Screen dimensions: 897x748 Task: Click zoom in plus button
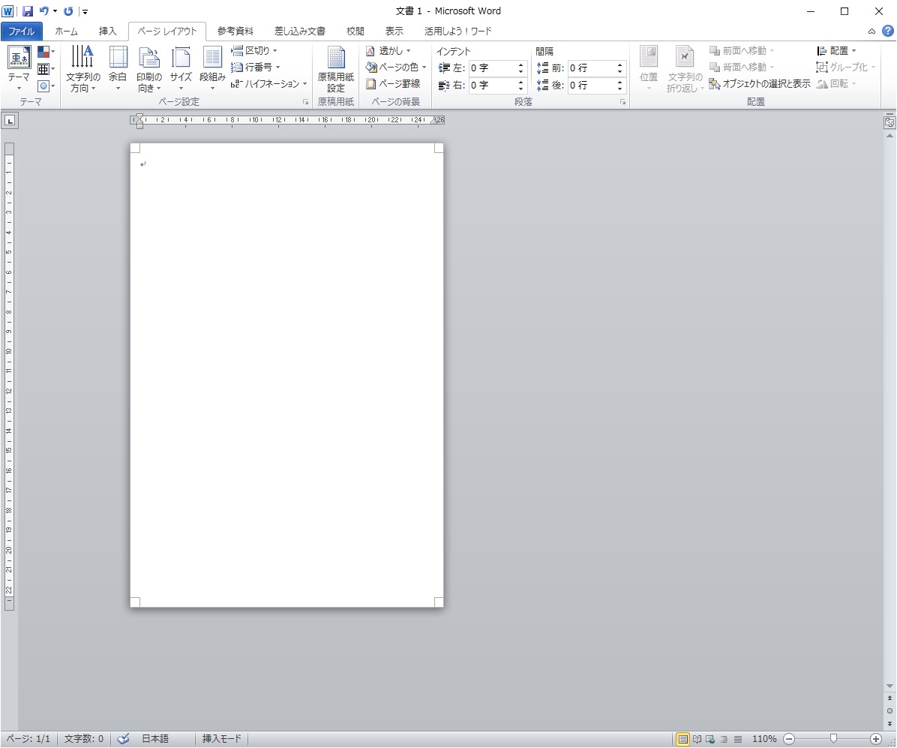tap(875, 739)
